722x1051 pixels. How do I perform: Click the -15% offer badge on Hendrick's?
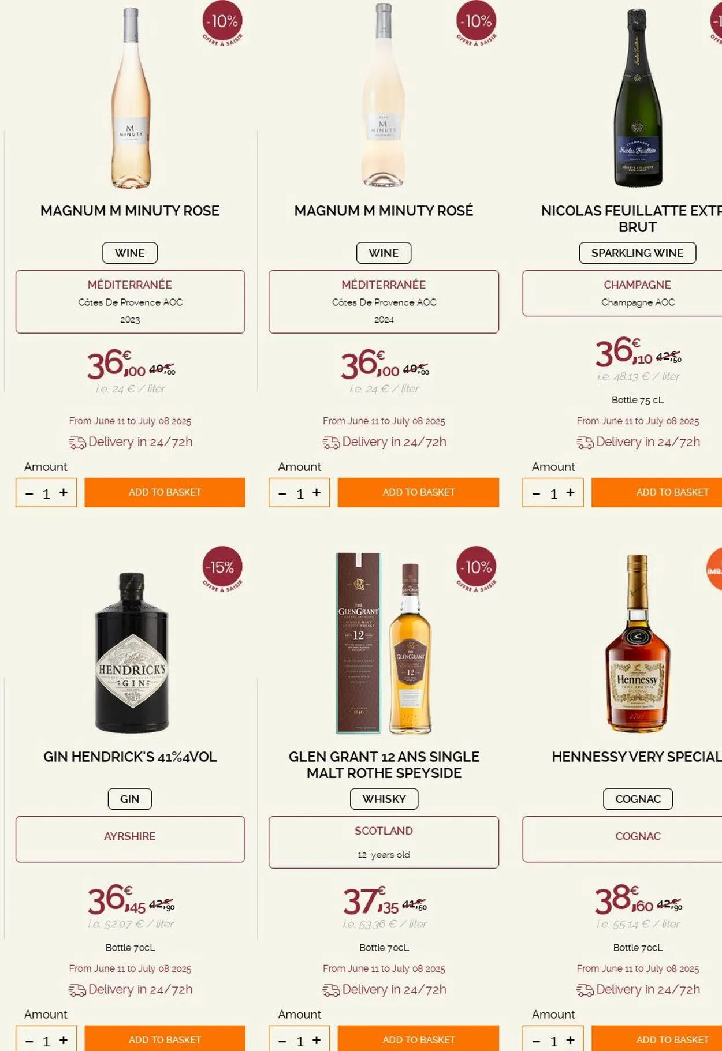point(222,568)
